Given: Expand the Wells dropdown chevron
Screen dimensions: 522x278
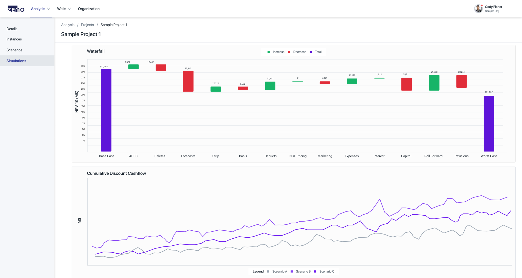Looking at the screenshot, I should click(x=69, y=9).
